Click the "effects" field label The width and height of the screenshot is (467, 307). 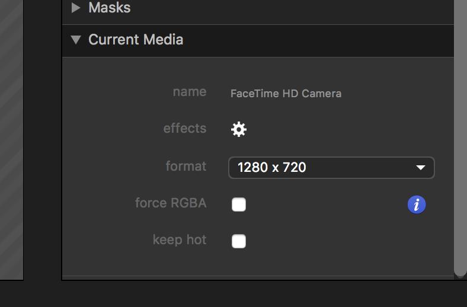pos(185,129)
